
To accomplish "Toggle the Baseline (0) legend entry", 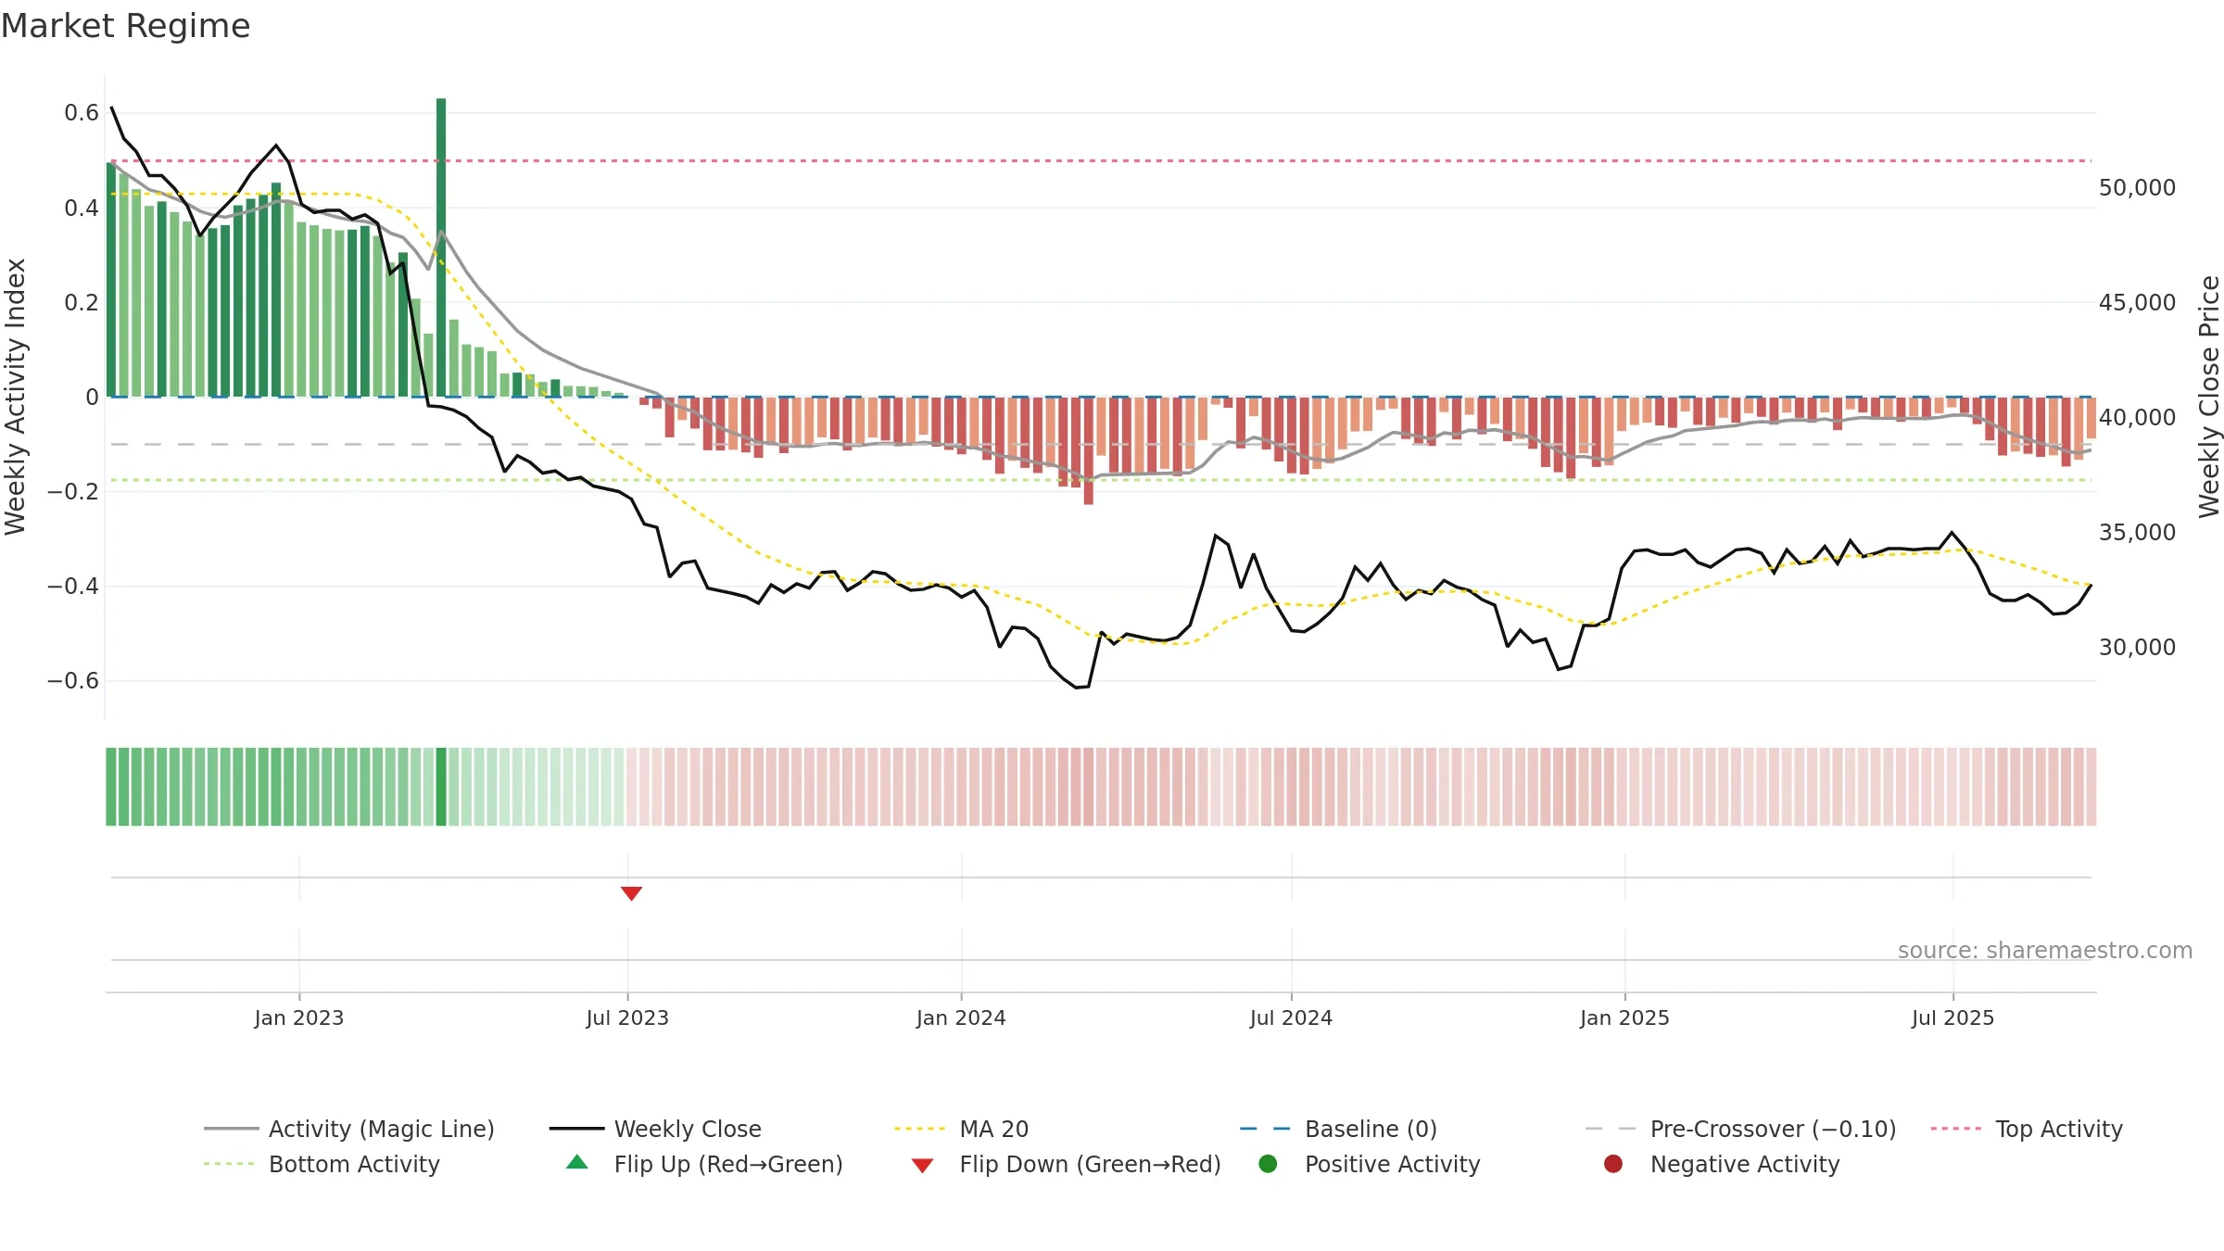I will coord(1338,1129).
